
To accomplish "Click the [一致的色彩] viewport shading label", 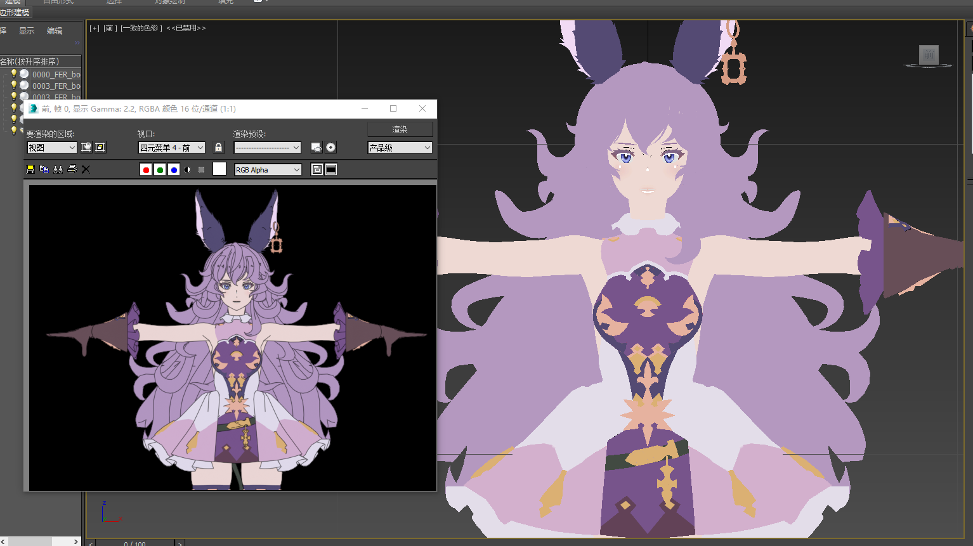I will 141,28.
